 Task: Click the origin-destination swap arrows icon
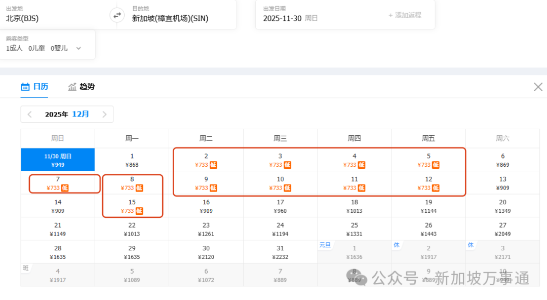tap(116, 15)
